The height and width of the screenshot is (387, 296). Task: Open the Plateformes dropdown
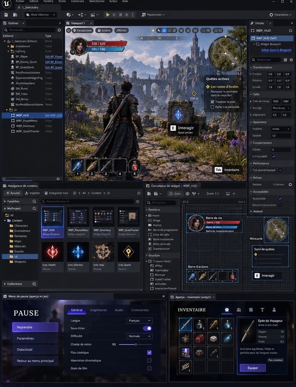pyautogui.click(x=153, y=15)
